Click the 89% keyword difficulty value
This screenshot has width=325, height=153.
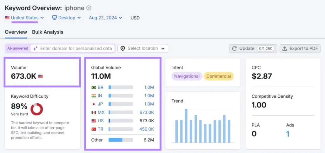[x=19, y=106]
